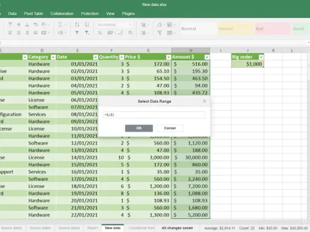This screenshot has height=232, width=310.
Task: Click the 22/01/2021 date cell
Action: coord(77,215)
